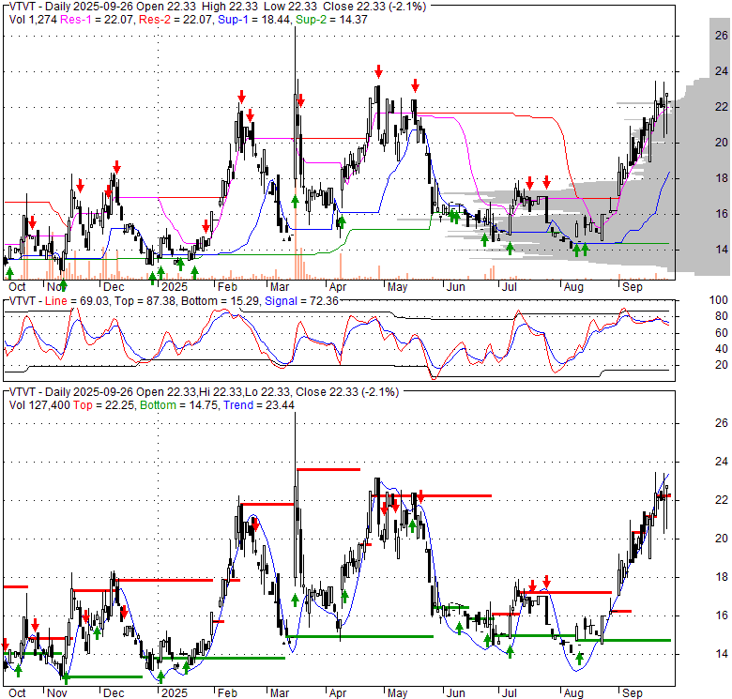Click the 'Res-1 = 22.07' magenta label
Viewport: 732px width, 699px height.
[x=98, y=20]
